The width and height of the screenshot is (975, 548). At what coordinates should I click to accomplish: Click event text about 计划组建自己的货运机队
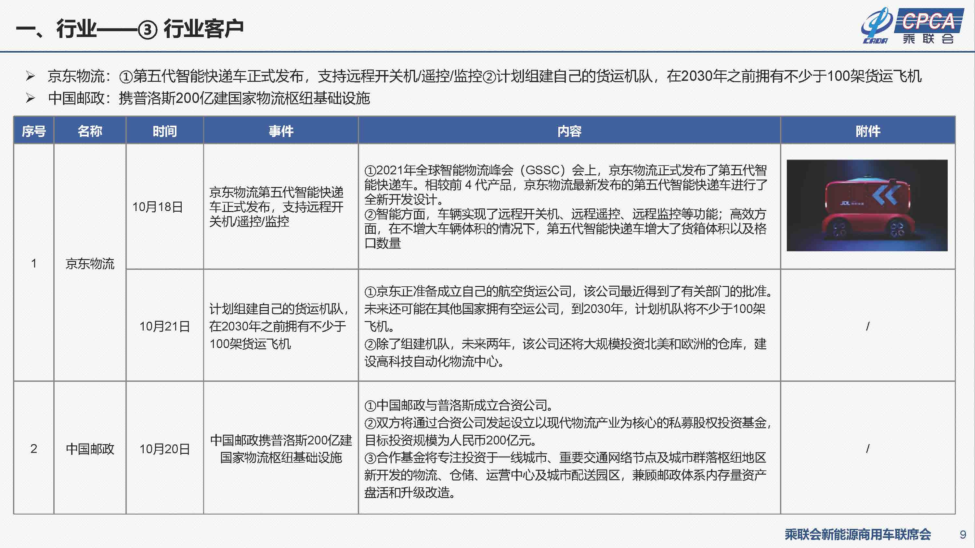[x=279, y=326]
